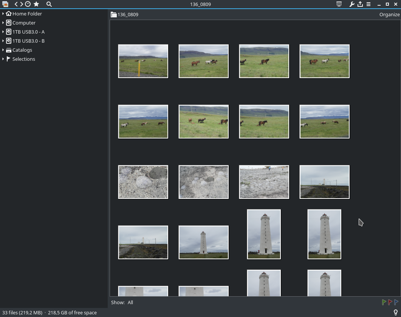Expand the Catalogs tree node
The height and width of the screenshot is (317, 401).
[x=3, y=50]
